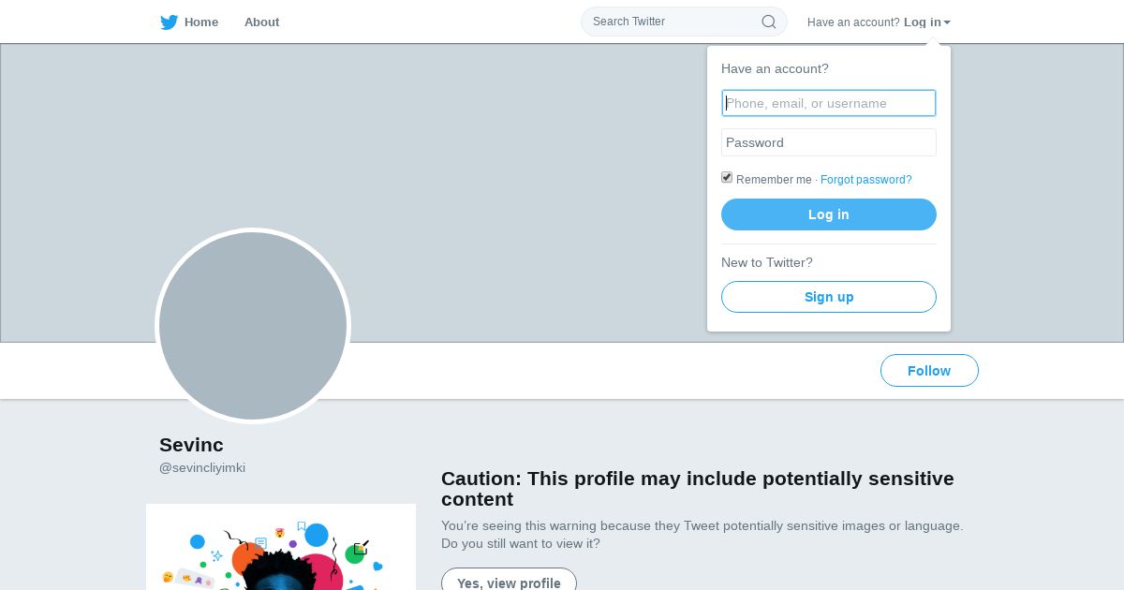Image resolution: width=1124 pixels, height=590 pixels.
Task: Click the search magnifier icon
Action: coord(769,22)
